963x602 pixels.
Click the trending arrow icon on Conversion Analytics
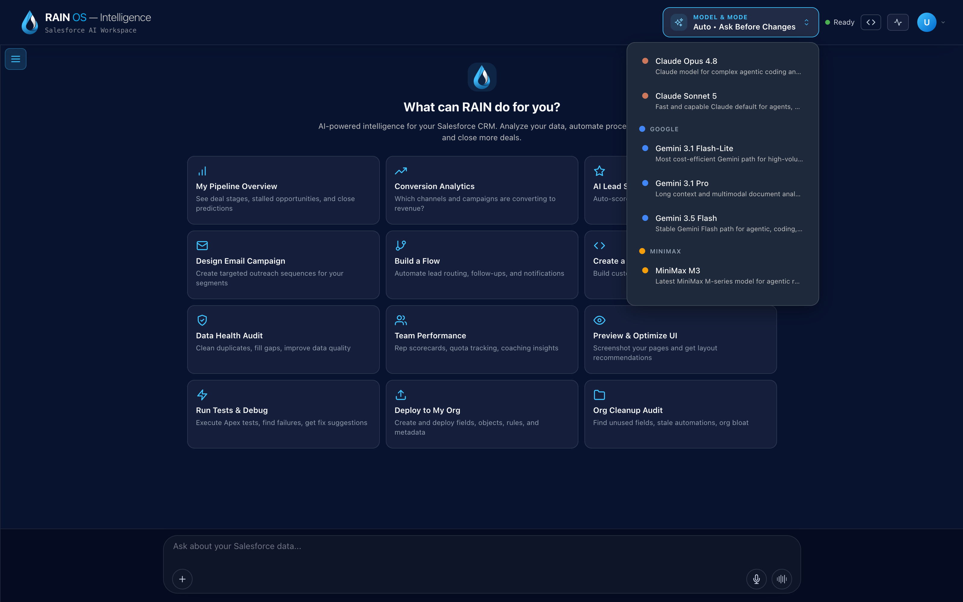[x=401, y=171]
